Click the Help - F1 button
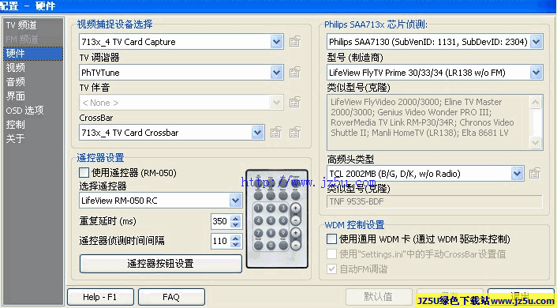Viewport: 557px width, 308px height. click(x=100, y=297)
